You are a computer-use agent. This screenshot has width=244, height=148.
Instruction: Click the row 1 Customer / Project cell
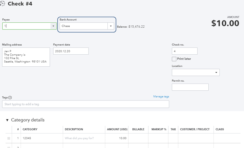[196, 138]
